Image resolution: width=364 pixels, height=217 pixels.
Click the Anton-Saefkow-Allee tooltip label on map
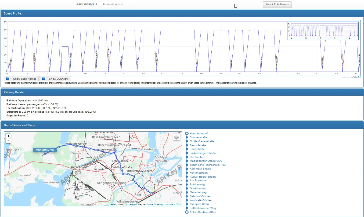(45, 150)
